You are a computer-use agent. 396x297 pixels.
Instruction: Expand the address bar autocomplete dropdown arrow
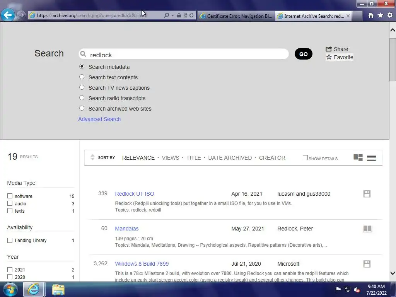172,15
